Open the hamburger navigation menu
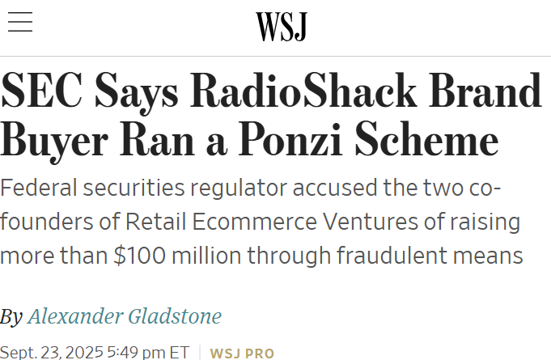551x360 pixels. pyautogui.click(x=20, y=23)
